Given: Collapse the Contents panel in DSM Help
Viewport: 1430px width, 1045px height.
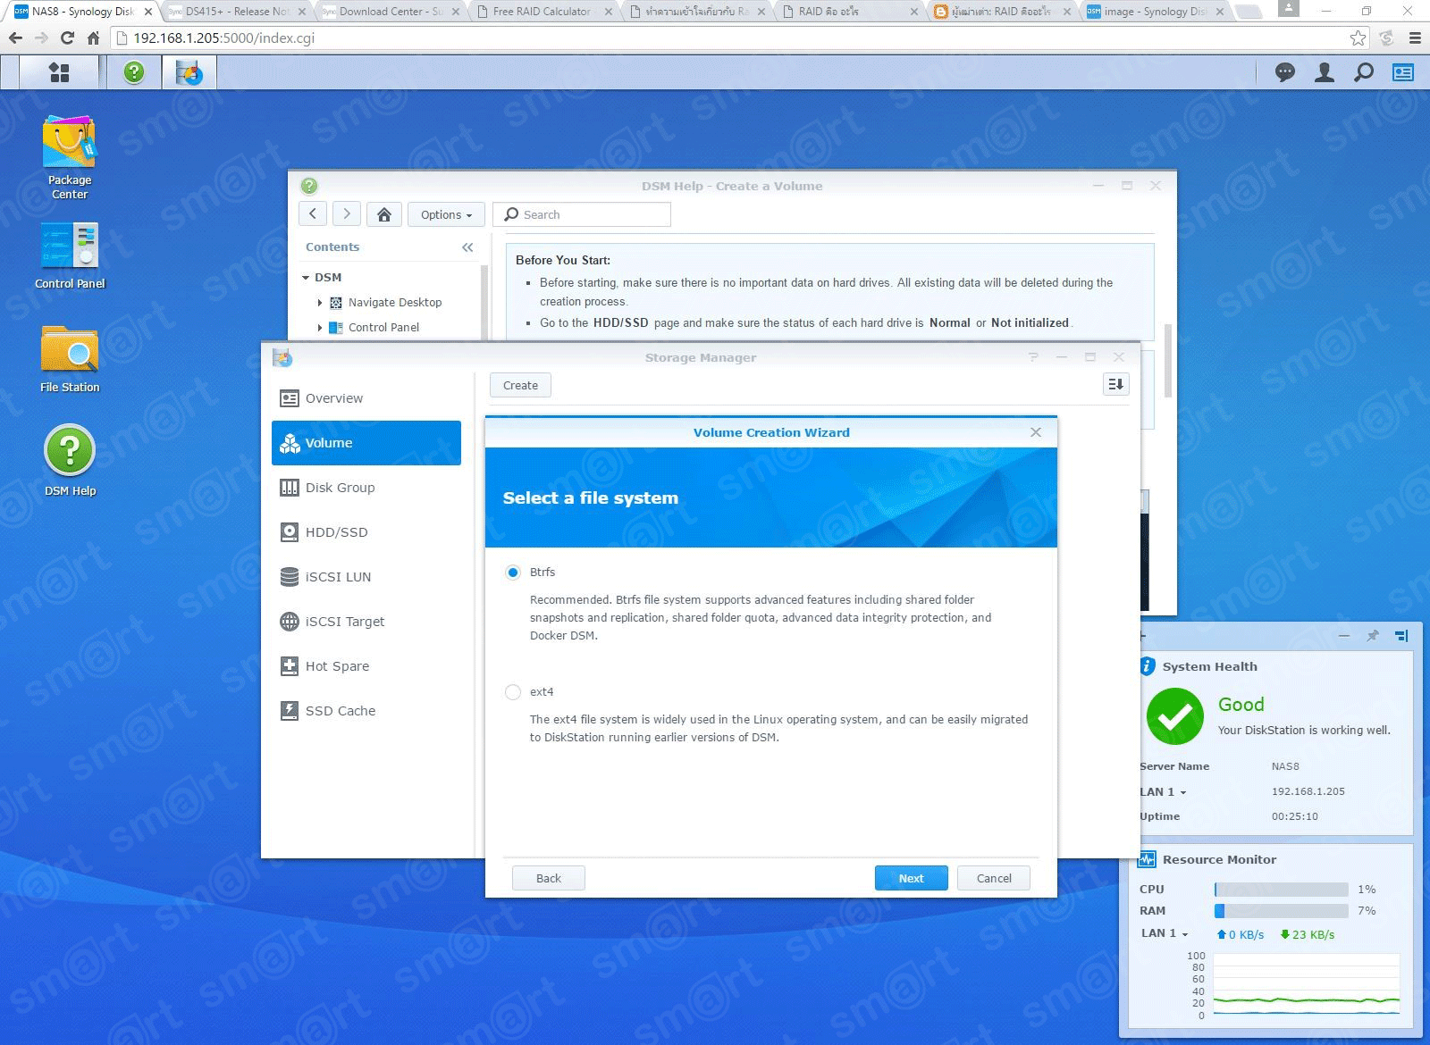Looking at the screenshot, I should coord(467,247).
